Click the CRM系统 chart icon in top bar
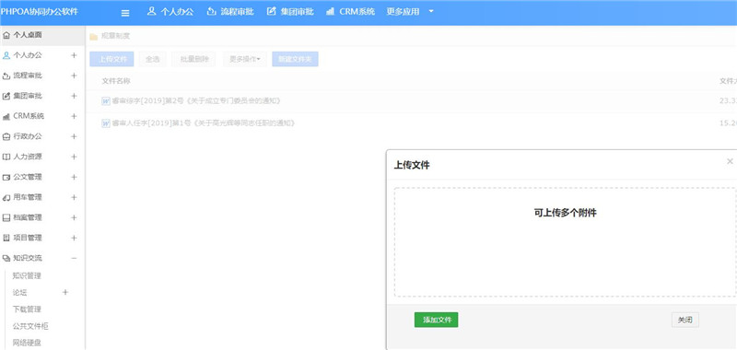The image size is (737, 350). [331, 11]
